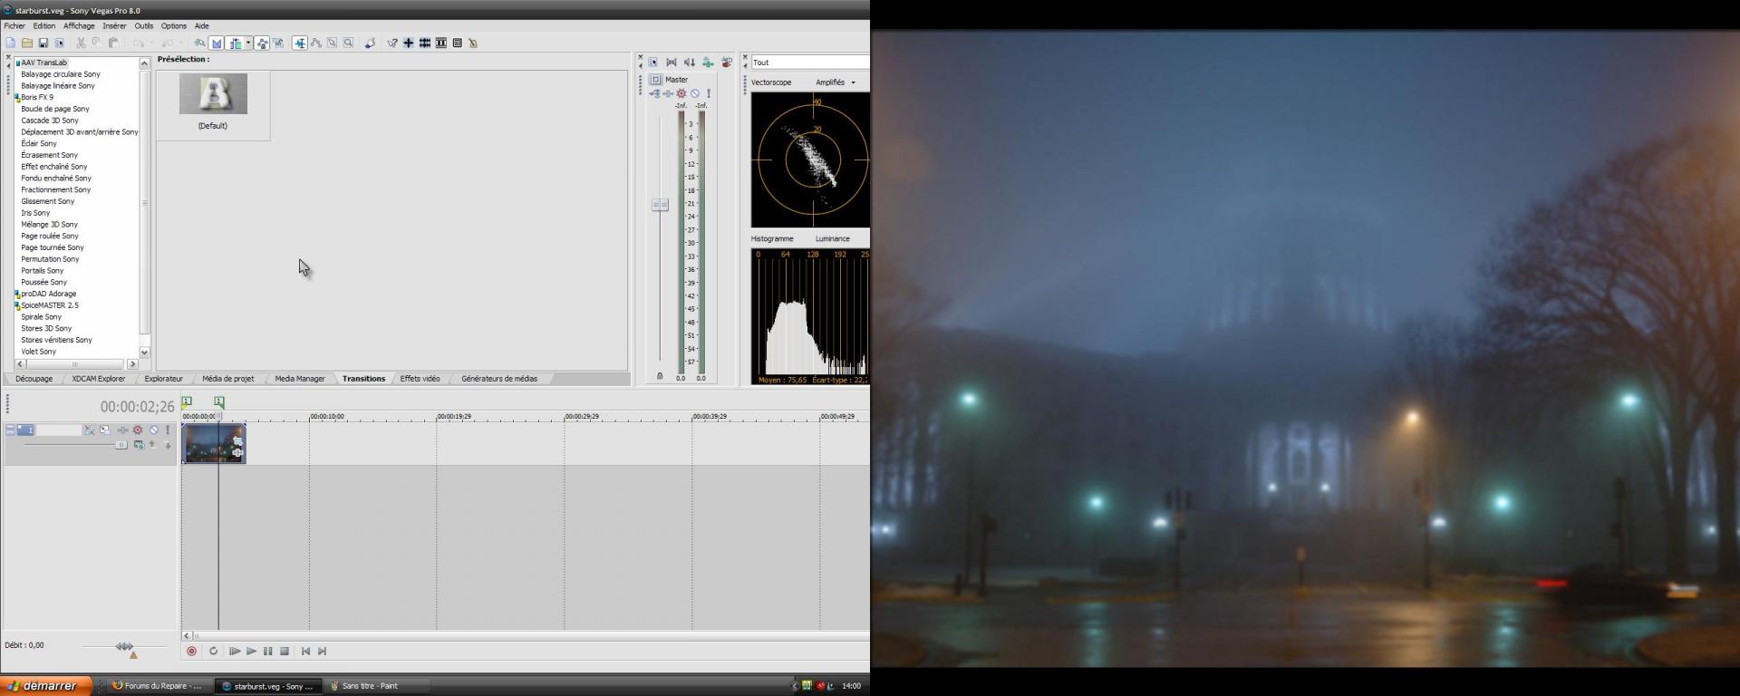
Task: Open the scope selector Tout dropdown
Action: (809, 63)
